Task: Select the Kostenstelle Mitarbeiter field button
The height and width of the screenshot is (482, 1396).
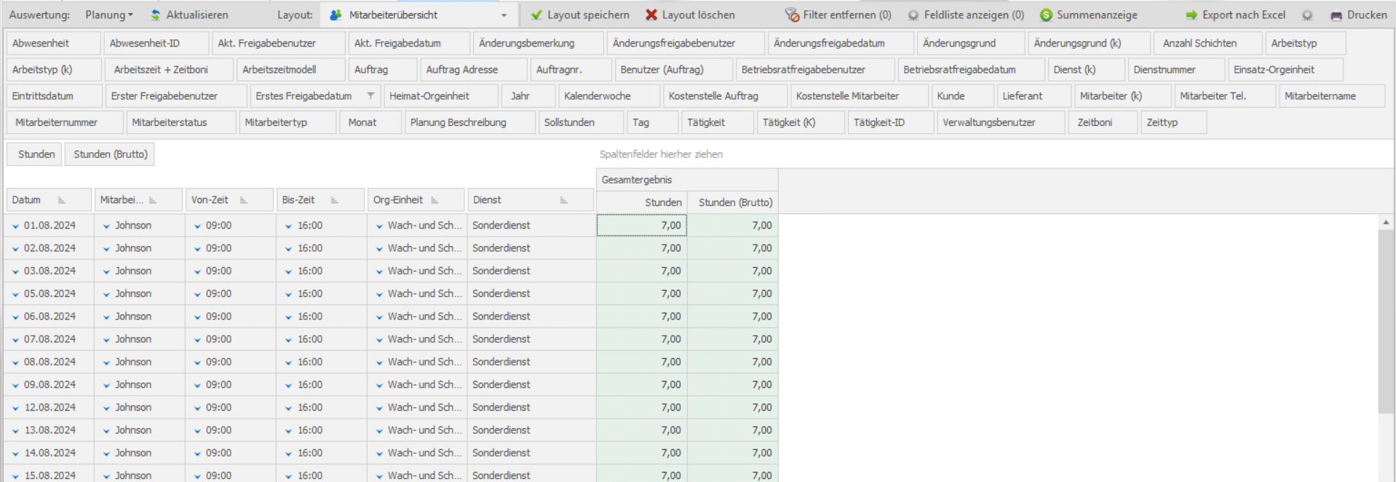Action: point(859,95)
